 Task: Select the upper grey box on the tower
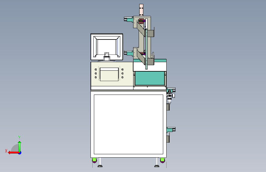pos(151,33)
